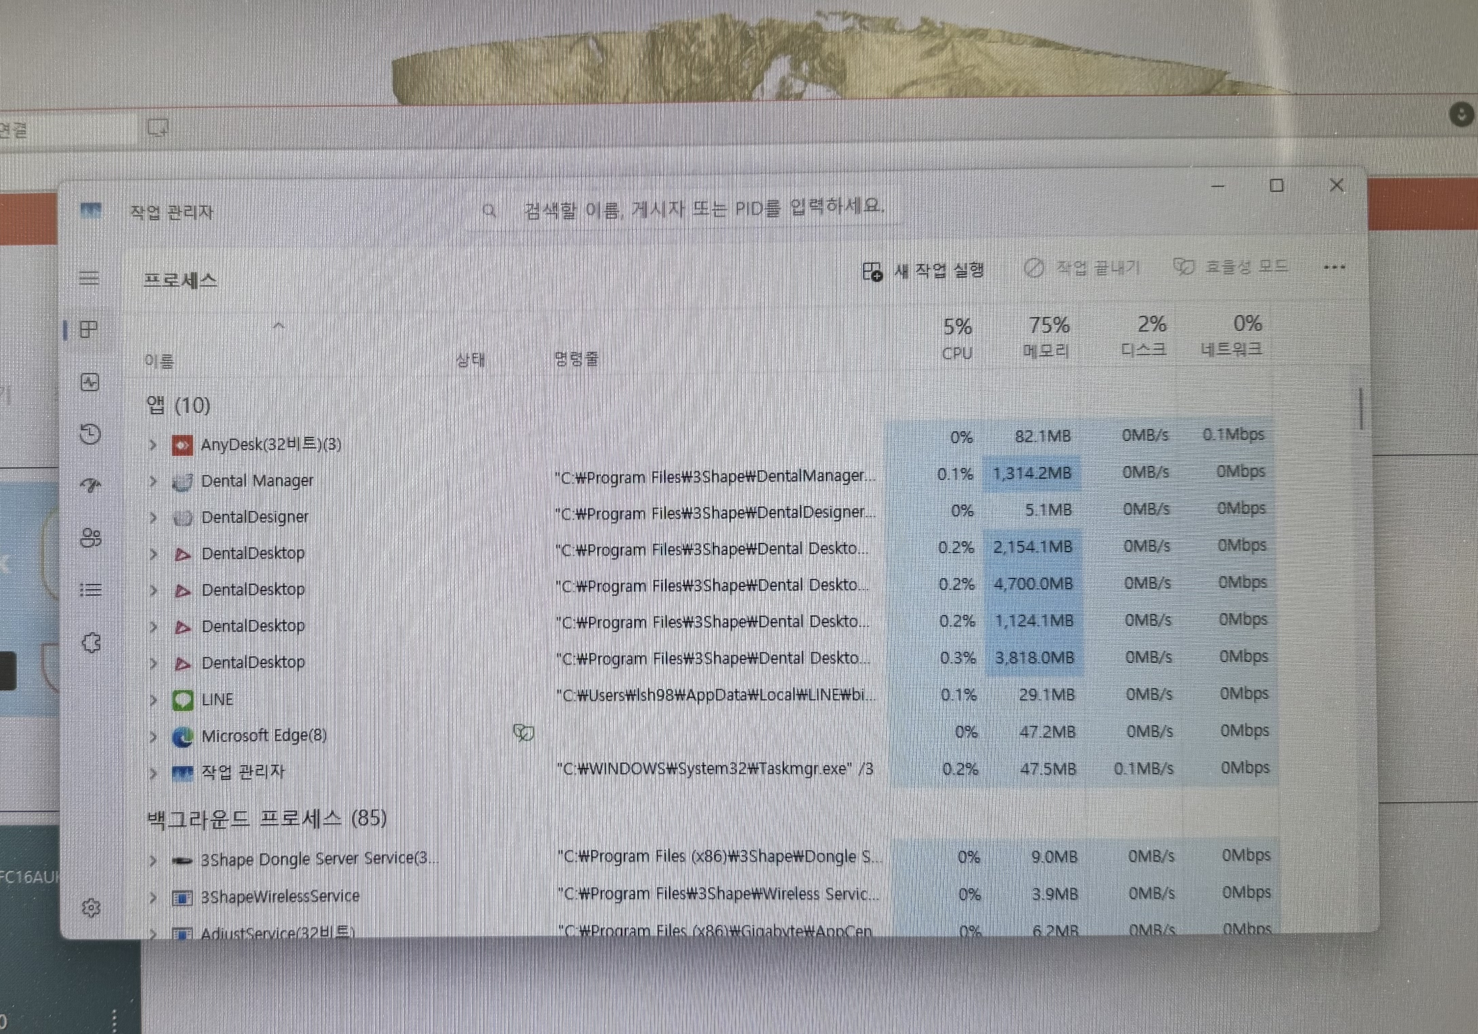Select the 9.0MB memory cell of 3Shape Dongle
The height and width of the screenshot is (1034, 1478).
(x=1054, y=856)
